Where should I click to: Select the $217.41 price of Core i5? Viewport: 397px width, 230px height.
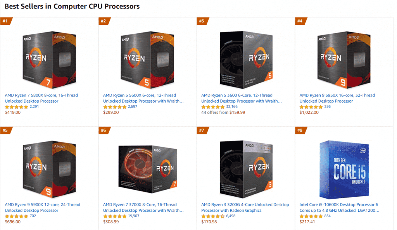pos(307,222)
